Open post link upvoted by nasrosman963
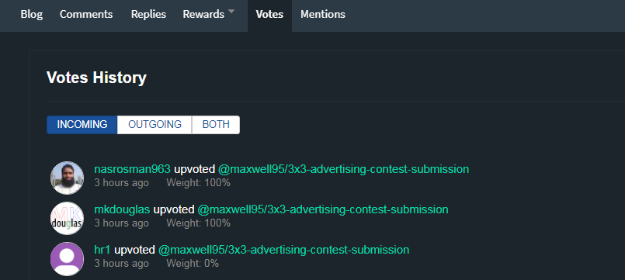Screen dimensions: 625x280 click(344, 169)
